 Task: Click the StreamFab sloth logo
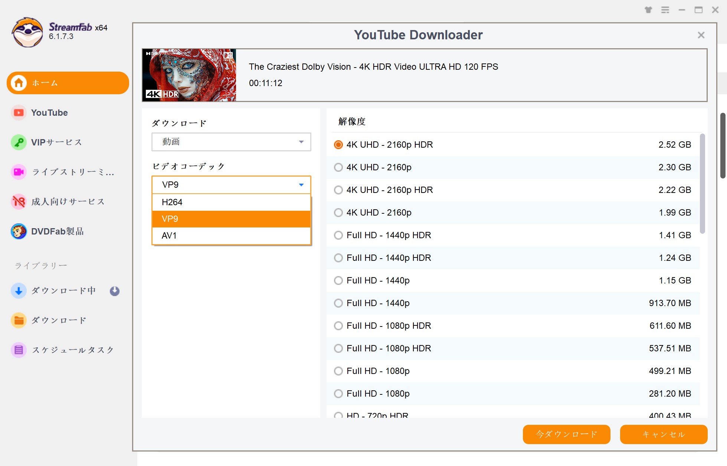coord(27,32)
